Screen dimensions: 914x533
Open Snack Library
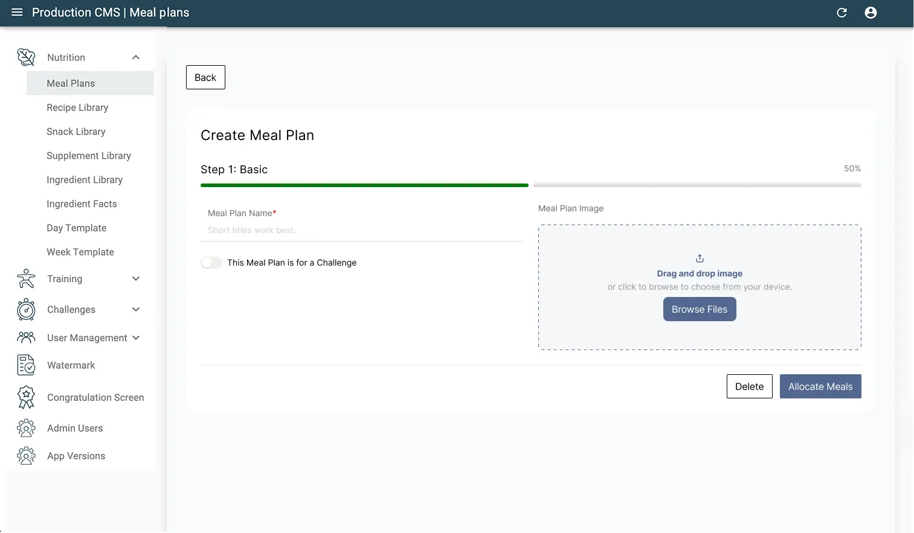[x=76, y=132]
